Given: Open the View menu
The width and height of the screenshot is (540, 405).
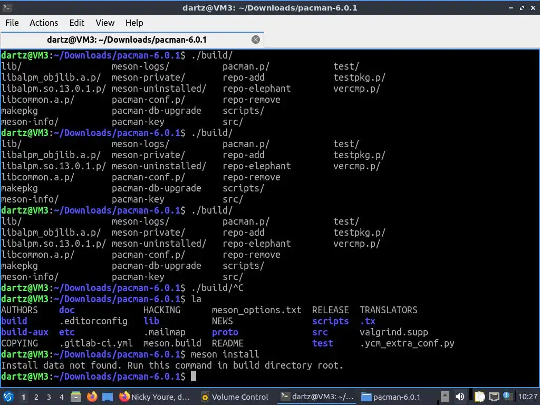Looking at the screenshot, I should (x=105, y=23).
